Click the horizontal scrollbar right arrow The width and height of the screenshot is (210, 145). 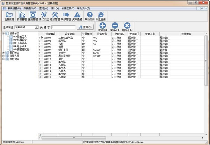coord(203,138)
